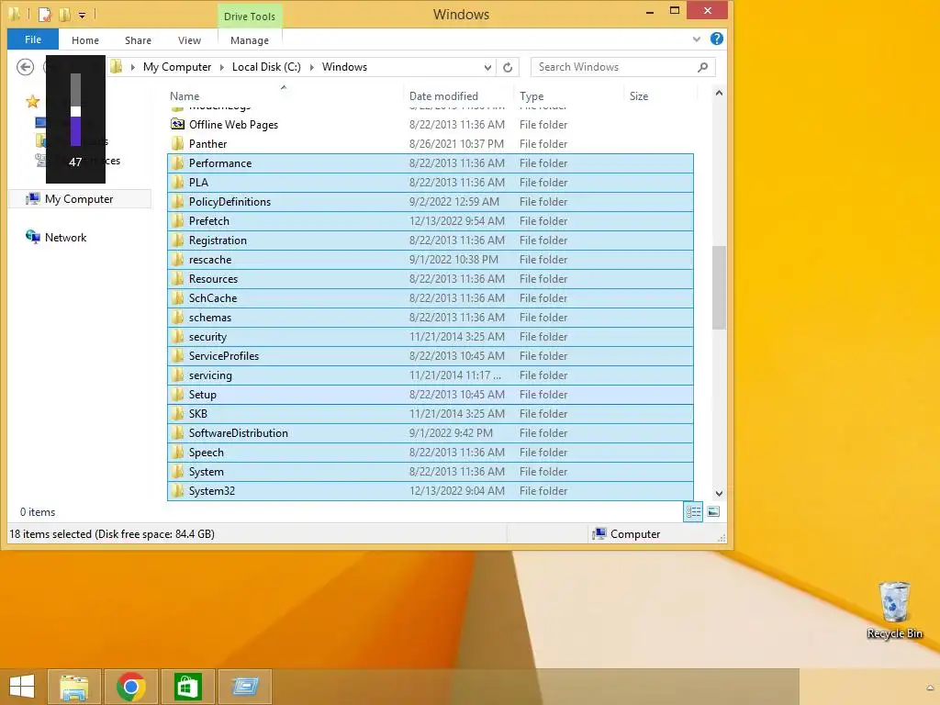
Task: Click My Computer in the address path
Action: [177, 67]
